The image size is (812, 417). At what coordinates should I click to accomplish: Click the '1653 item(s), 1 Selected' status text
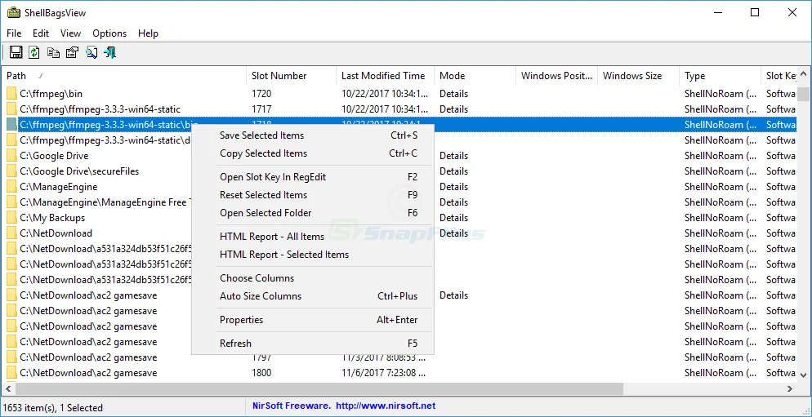(55, 408)
